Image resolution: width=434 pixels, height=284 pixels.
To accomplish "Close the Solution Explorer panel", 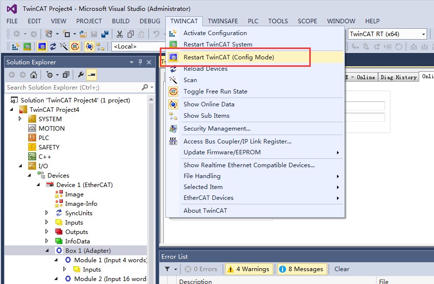I will (149, 62).
